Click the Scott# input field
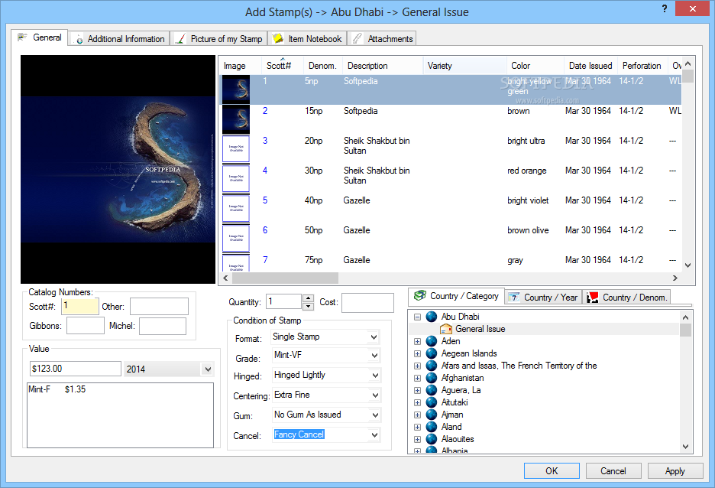Screen dimensions: 715x488 pyautogui.click(x=79, y=306)
